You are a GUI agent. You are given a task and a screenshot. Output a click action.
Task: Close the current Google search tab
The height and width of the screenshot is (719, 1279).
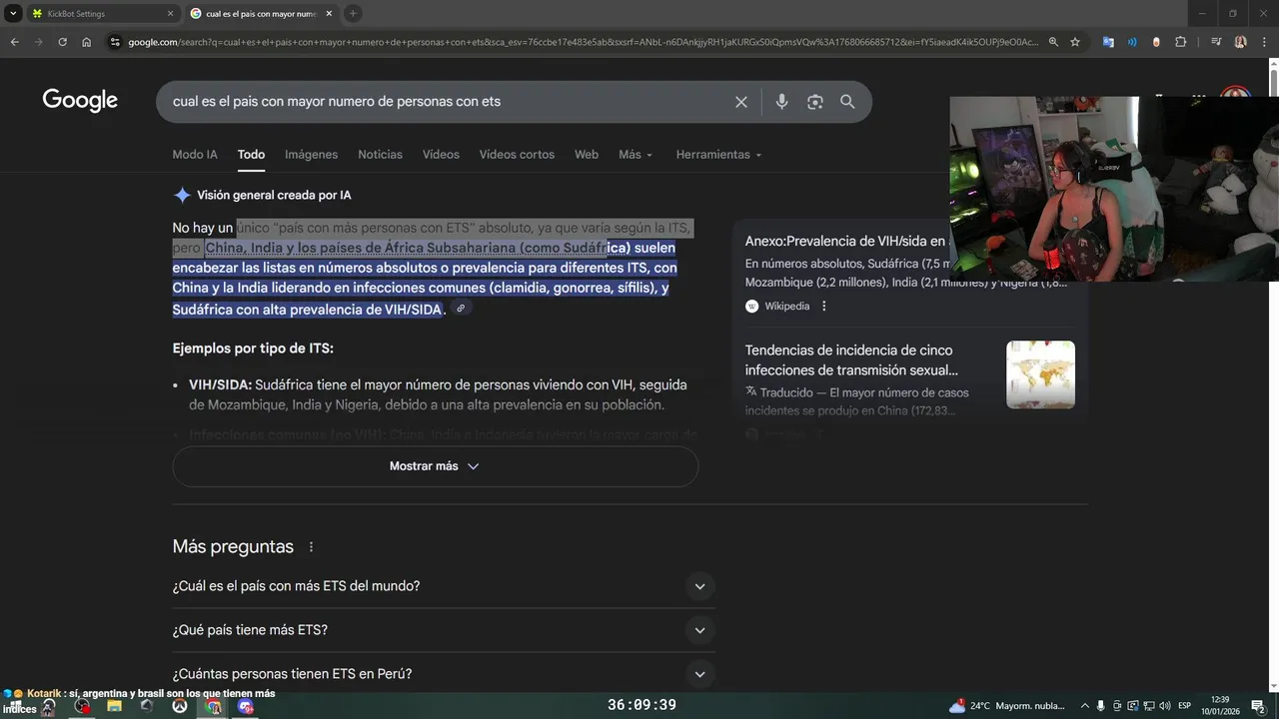328,14
